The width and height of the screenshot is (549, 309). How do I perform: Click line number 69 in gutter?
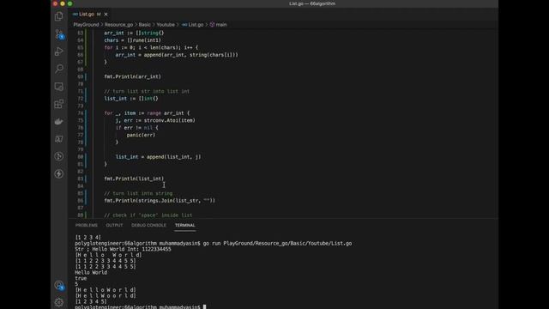point(80,76)
